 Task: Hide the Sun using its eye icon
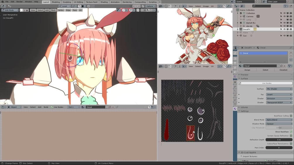284,36
